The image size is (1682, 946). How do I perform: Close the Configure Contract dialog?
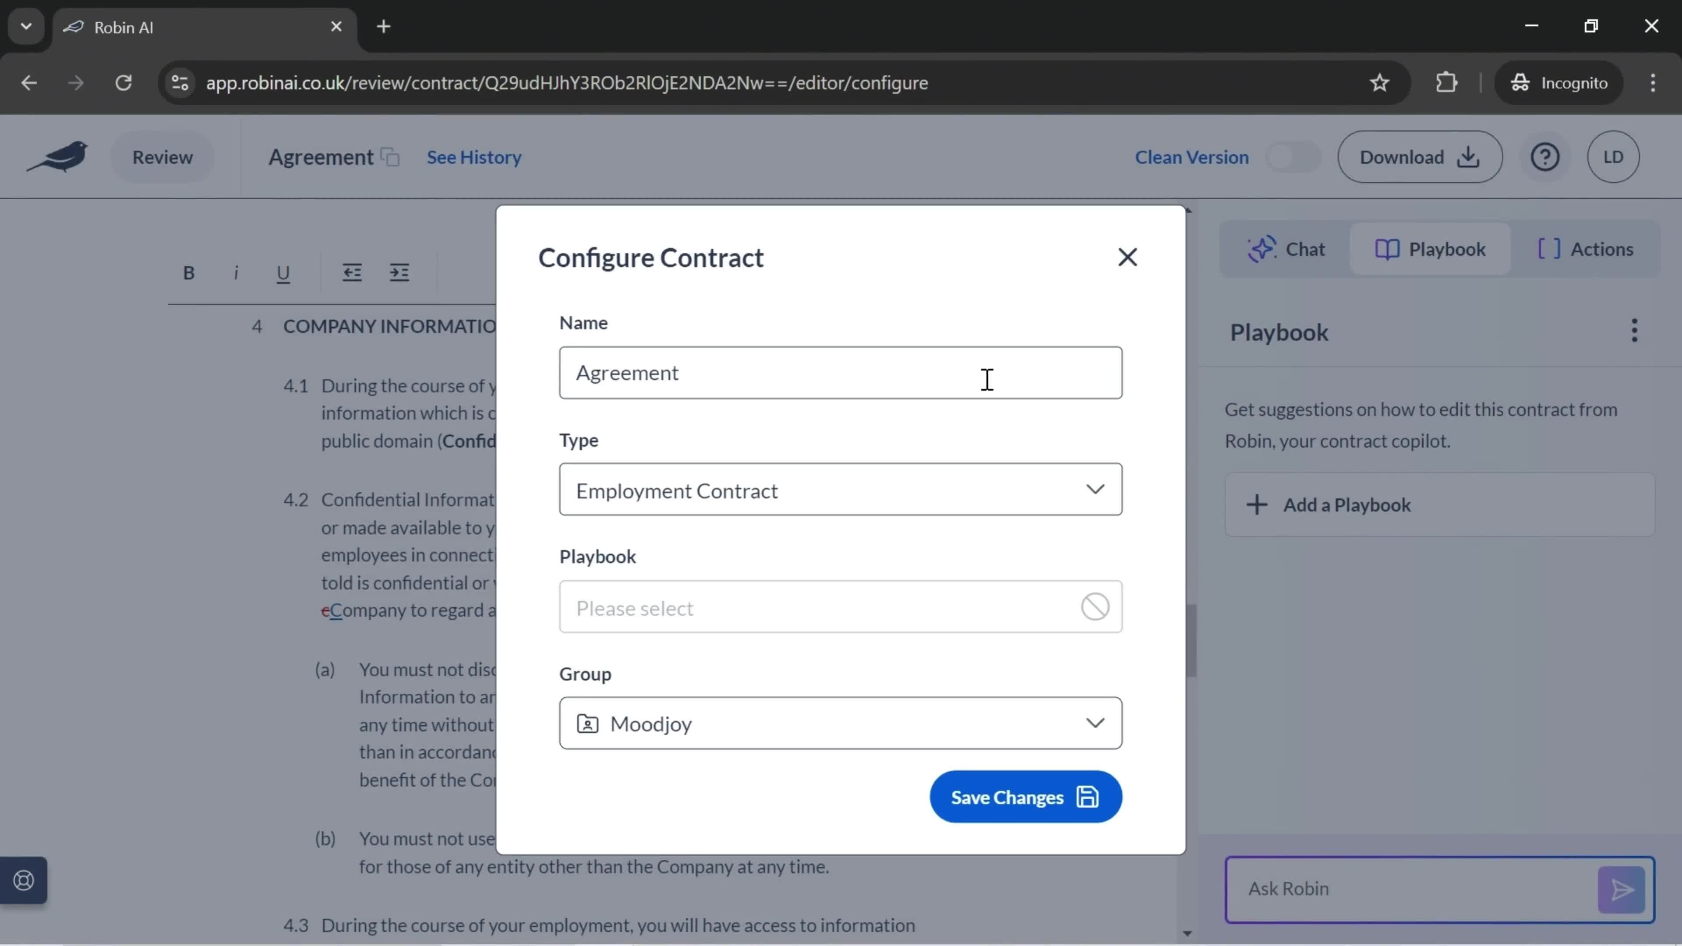[1127, 256]
